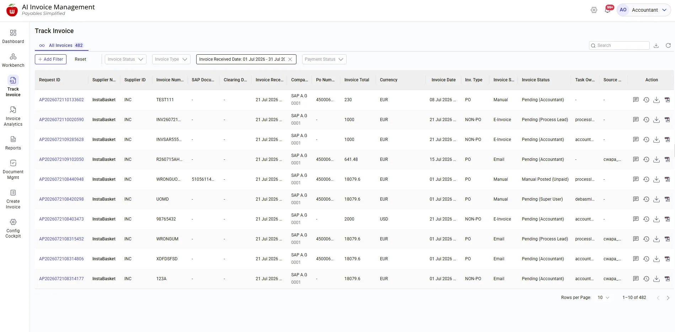Click the export download icon beside Search
The height and width of the screenshot is (332, 675).
(x=656, y=45)
